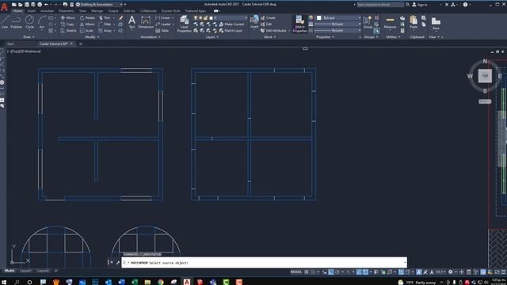
Task: Open the Parametric ribbon tab
Action: pyautogui.click(x=67, y=10)
